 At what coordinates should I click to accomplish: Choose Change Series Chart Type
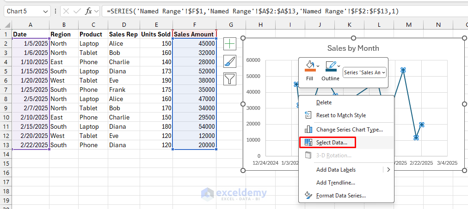click(x=350, y=130)
